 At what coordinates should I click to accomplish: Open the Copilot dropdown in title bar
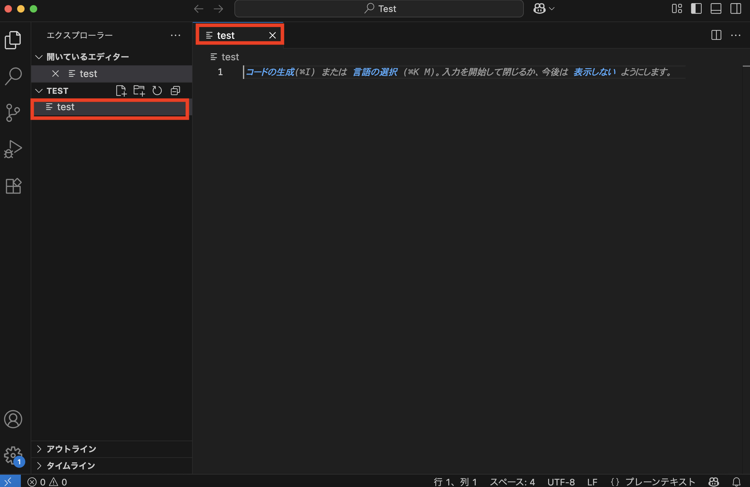point(551,9)
